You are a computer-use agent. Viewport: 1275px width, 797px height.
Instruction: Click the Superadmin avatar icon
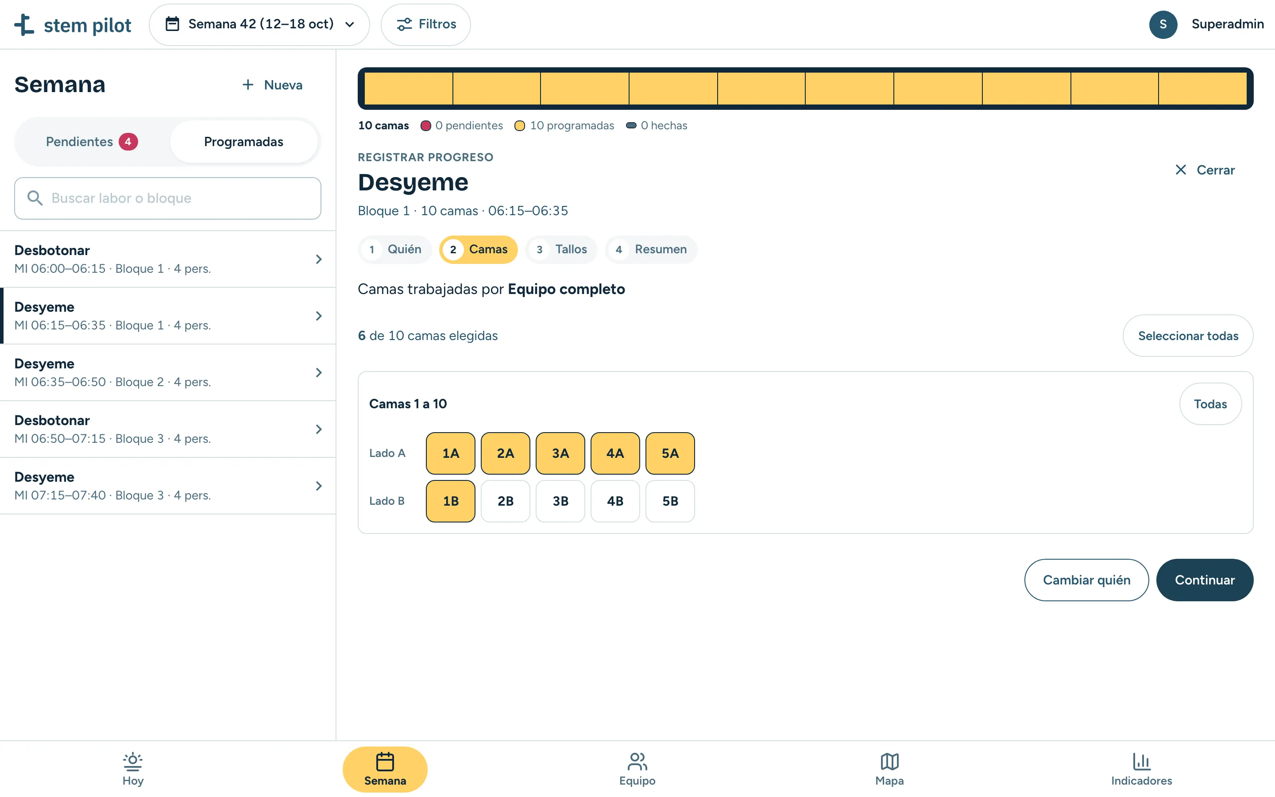[x=1163, y=24]
